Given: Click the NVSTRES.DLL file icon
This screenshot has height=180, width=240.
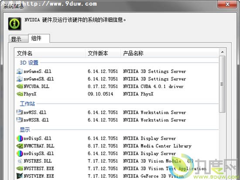Looking at the screenshot, I should [20, 161].
